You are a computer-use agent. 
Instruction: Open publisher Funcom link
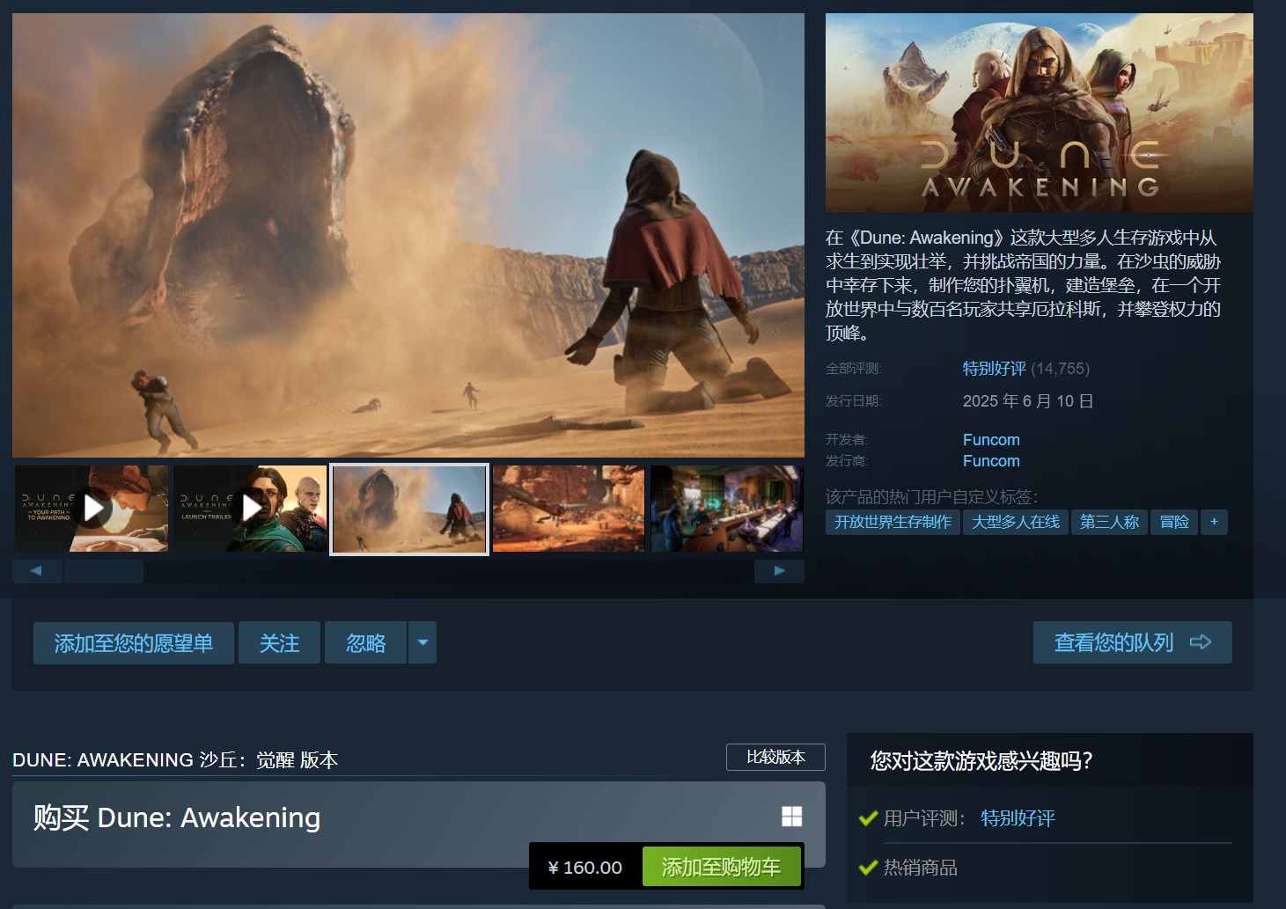coord(991,461)
